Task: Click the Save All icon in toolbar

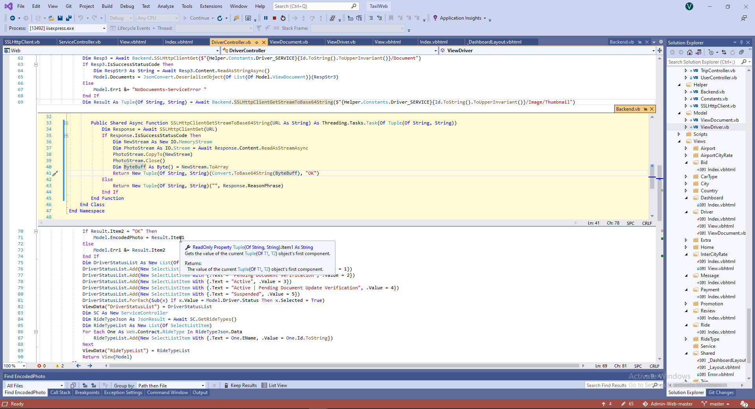Action: tap(68, 18)
